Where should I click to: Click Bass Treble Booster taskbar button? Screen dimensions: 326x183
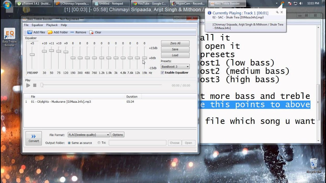coord(227,4)
